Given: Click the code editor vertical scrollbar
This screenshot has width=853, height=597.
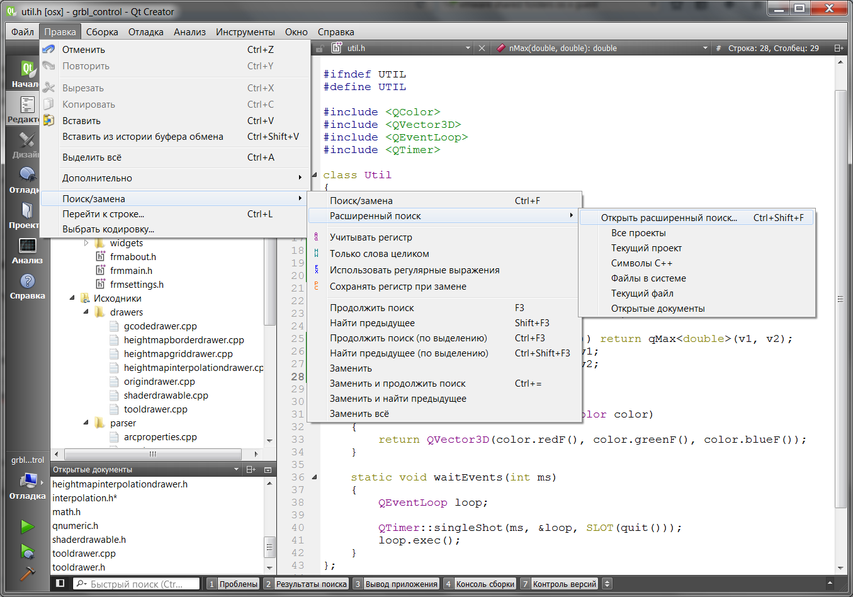Looking at the screenshot, I should pos(840,298).
